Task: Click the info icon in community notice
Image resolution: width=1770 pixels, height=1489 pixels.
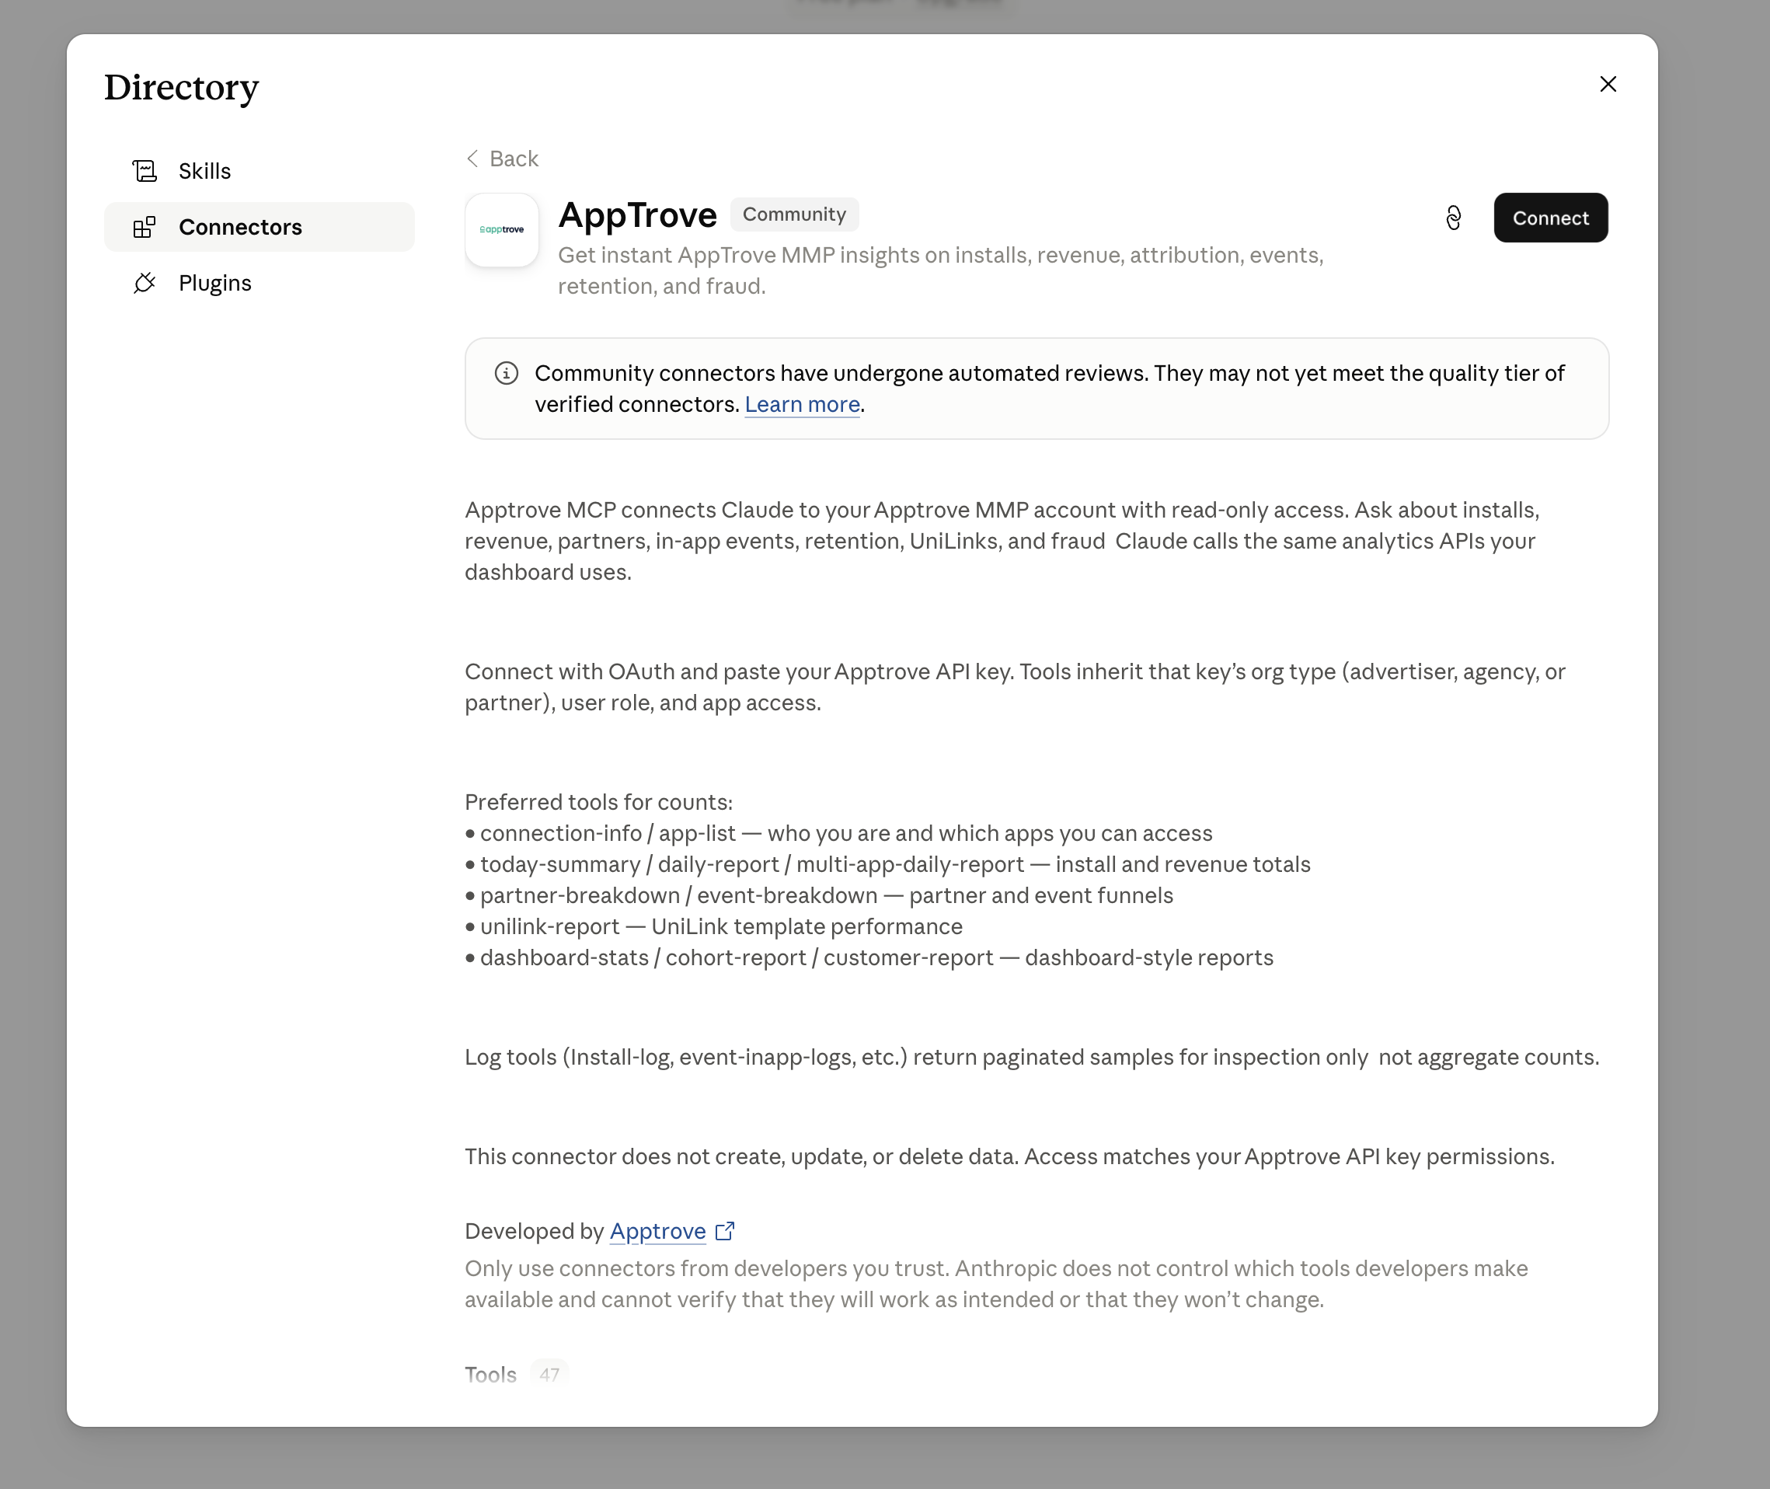Action: (x=507, y=373)
